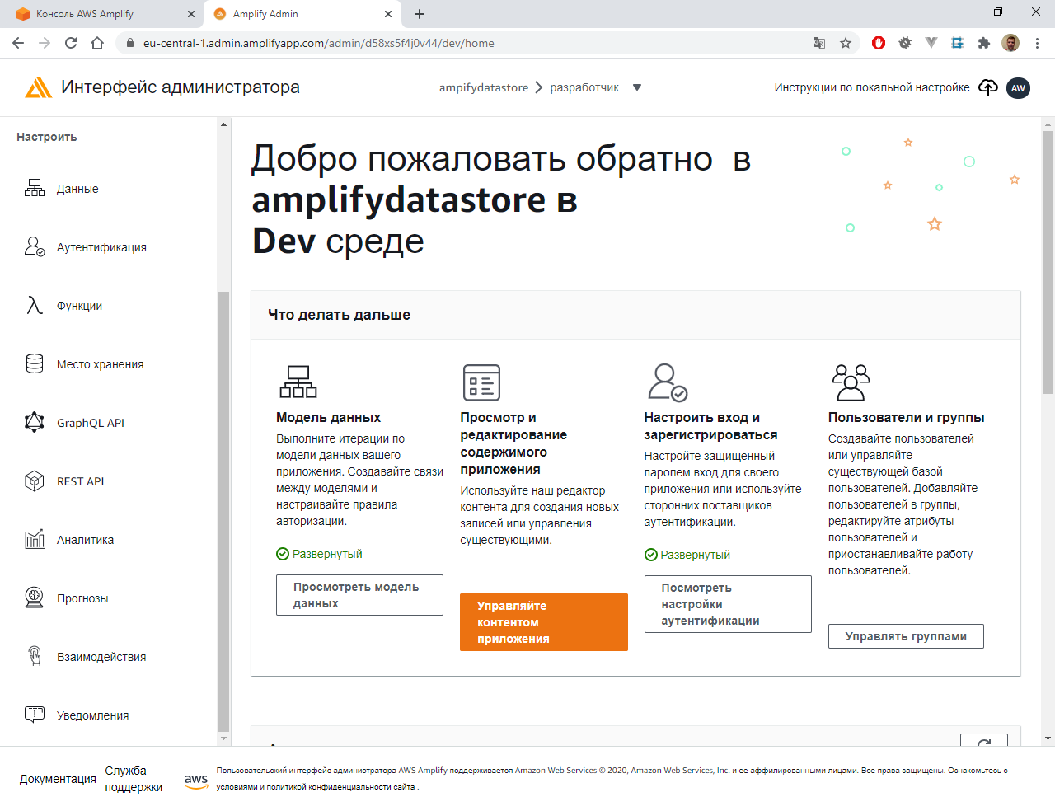The height and width of the screenshot is (811, 1055).
Task: Click the sign-in setup card icon
Action: pos(668,382)
